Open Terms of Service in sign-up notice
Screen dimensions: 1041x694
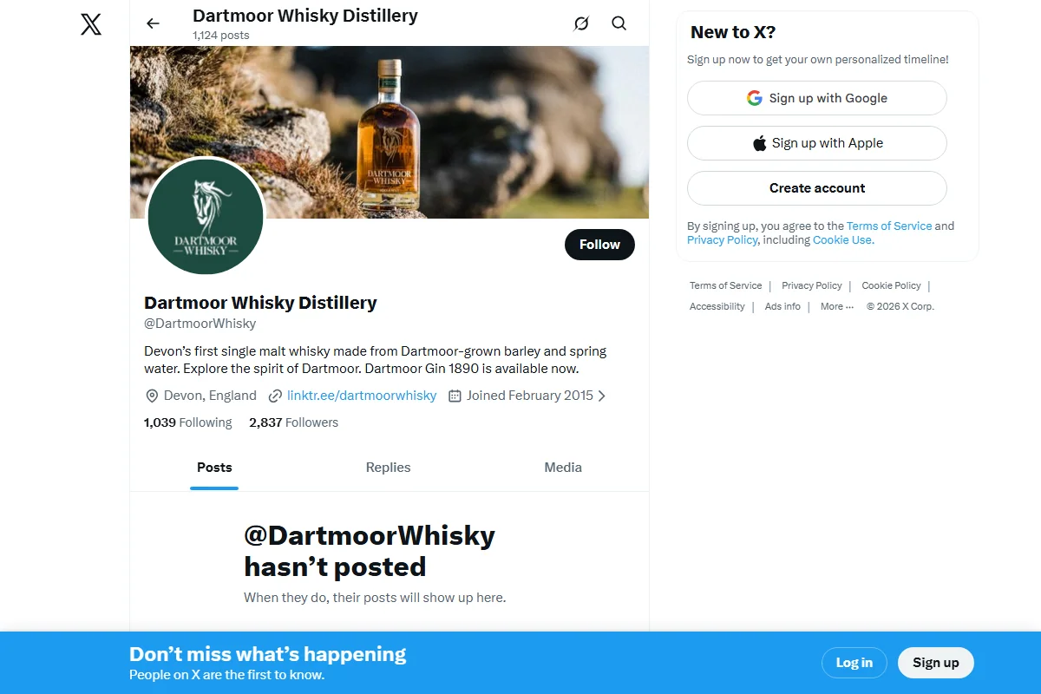(889, 226)
